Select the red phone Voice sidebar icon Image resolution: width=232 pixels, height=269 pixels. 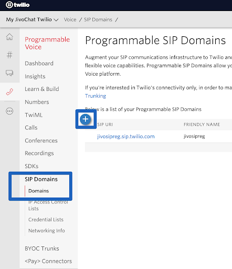point(9,91)
